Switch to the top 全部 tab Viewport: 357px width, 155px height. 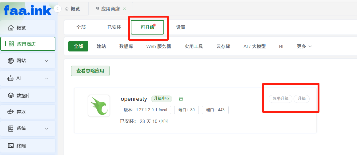pos(81,27)
